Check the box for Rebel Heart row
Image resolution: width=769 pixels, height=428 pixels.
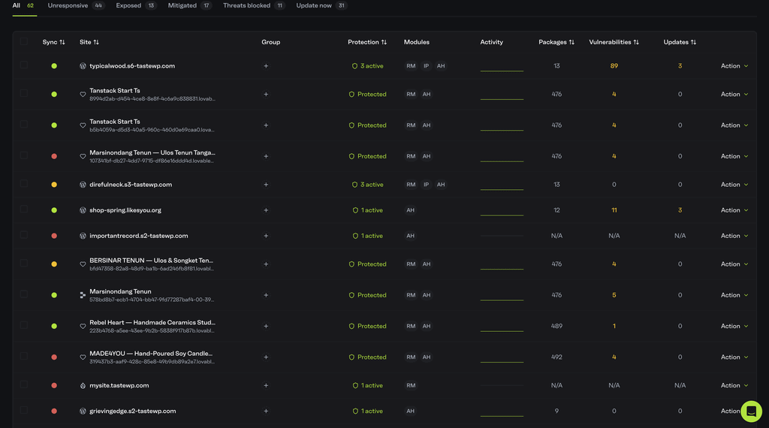[23, 326]
